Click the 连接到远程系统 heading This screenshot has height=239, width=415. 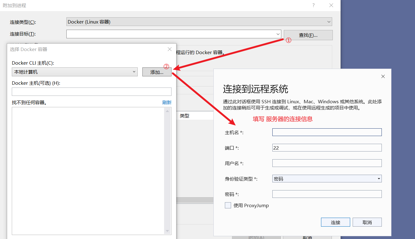pos(256,89)
